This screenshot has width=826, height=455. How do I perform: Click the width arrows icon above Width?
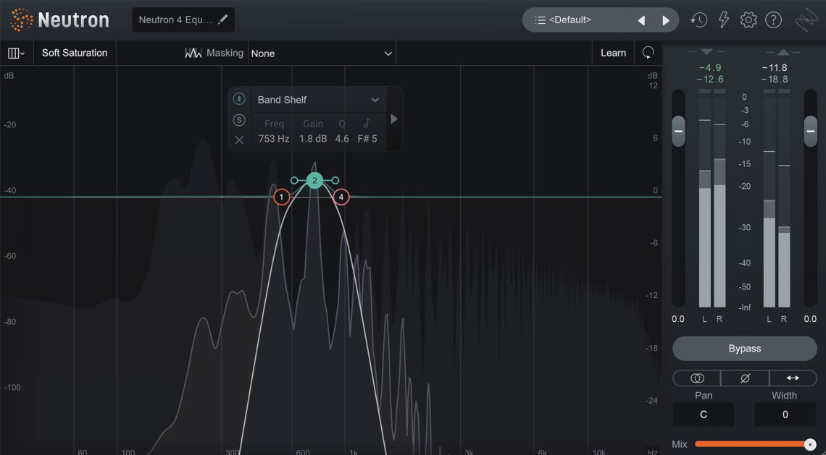793,378
